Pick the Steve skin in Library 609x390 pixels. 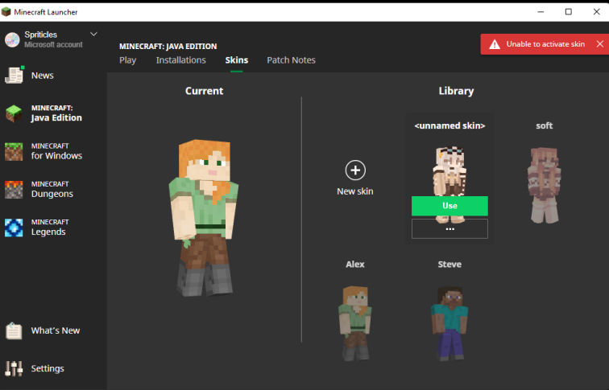(449, 322)
